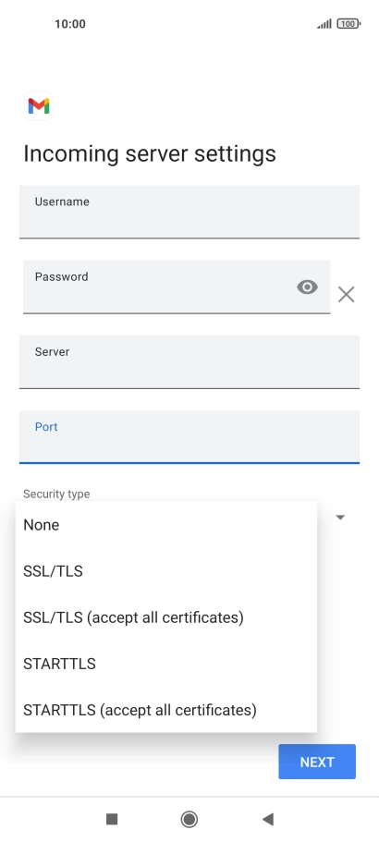Select None security type
Screen dimensions: 379x842
pyautogui.click(x=165, y=525)
